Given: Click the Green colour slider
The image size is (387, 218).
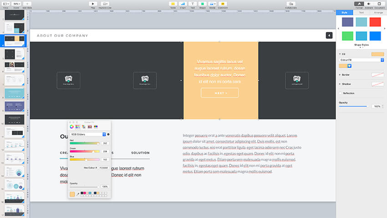Looking at the screenshot, I should 84,151.
